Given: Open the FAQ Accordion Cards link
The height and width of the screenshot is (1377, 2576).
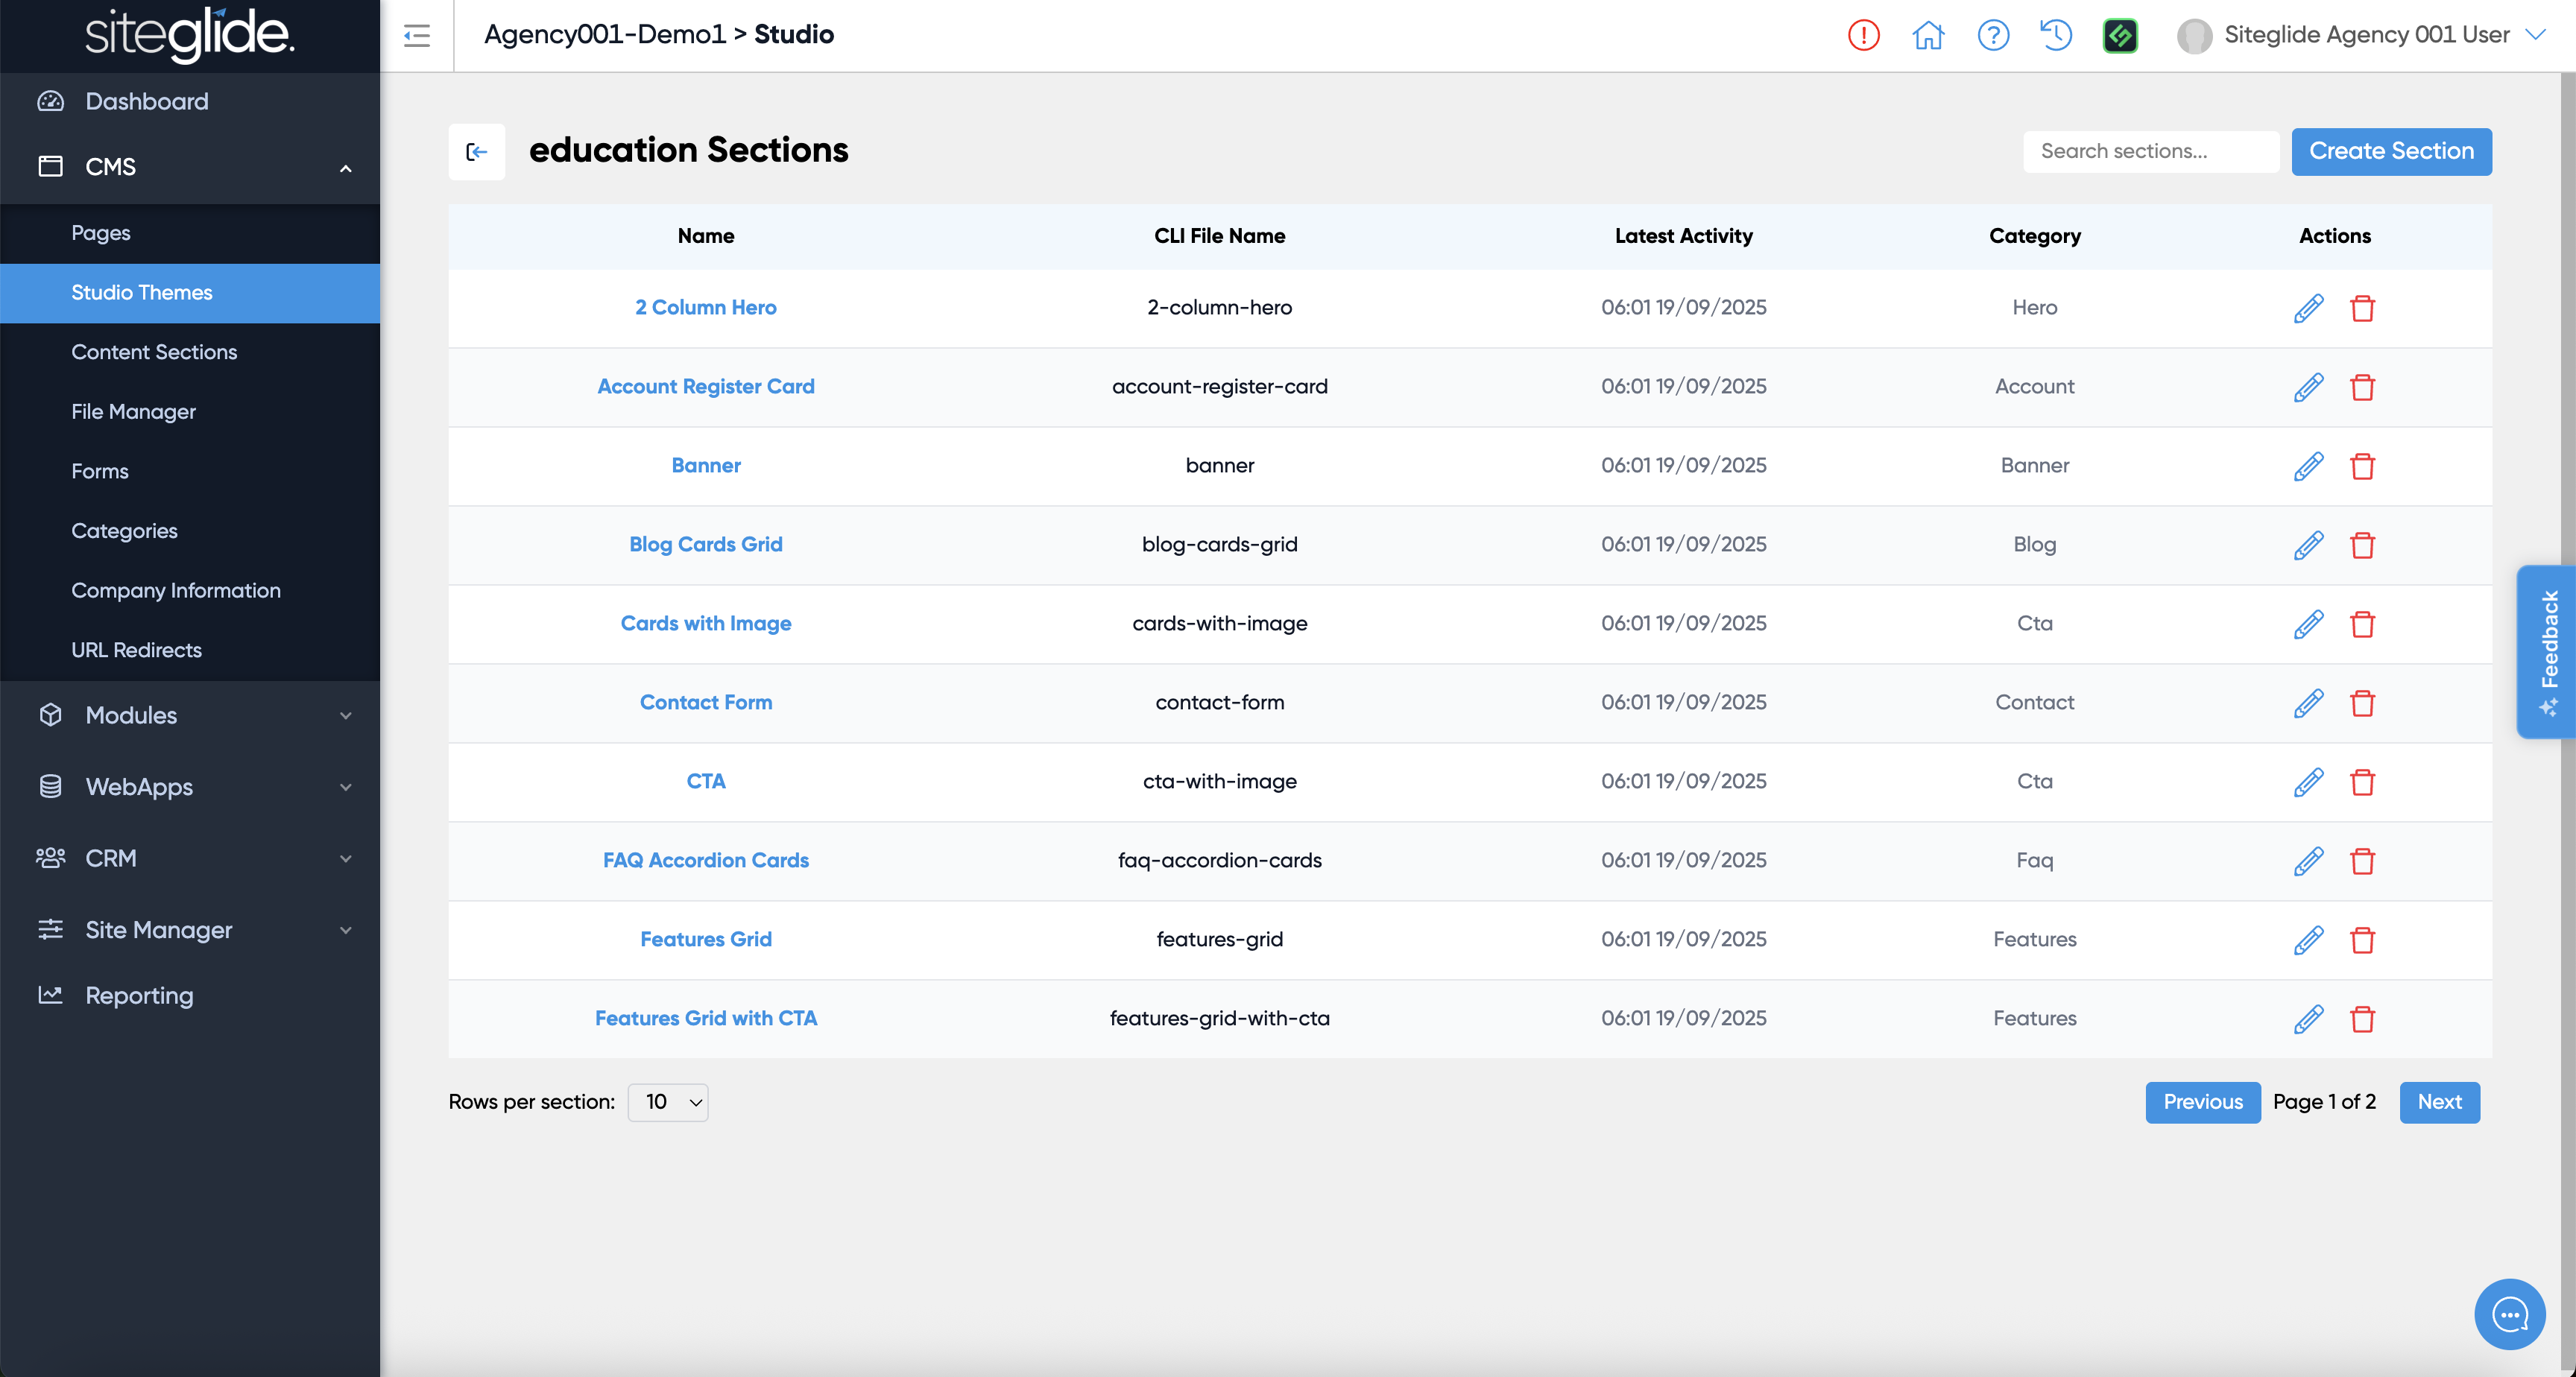Looking at the screenshot, I should click(x=705, y=860).
